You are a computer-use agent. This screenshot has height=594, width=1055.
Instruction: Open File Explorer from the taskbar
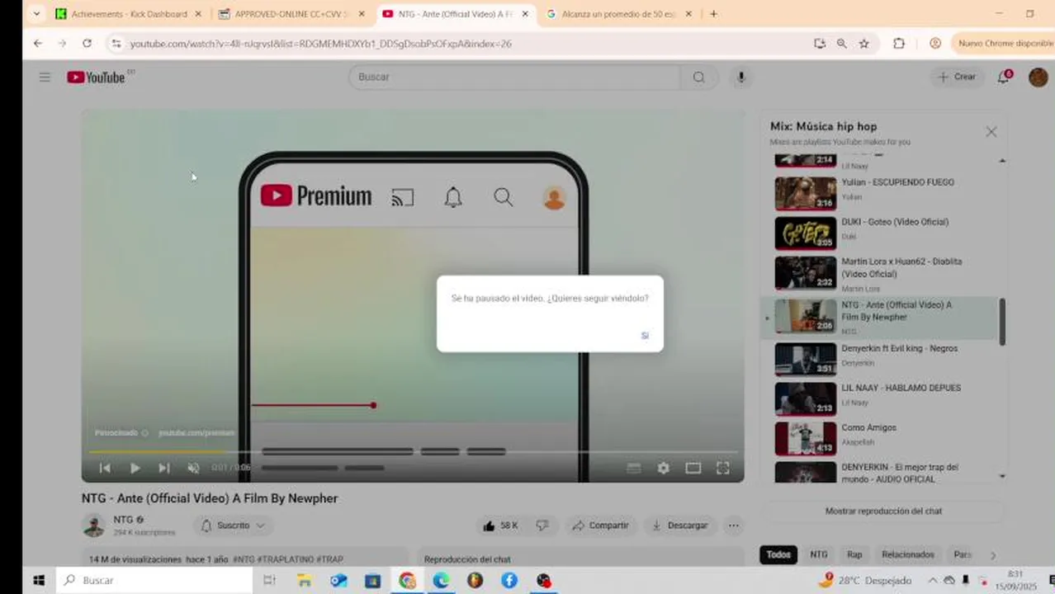(x=305, y=580)
